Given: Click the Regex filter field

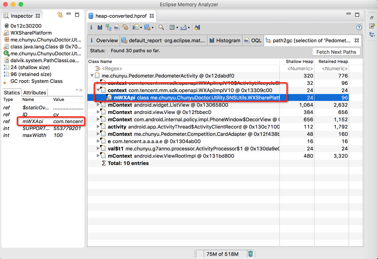Looking at the screenshot, I should coord(183,68).
